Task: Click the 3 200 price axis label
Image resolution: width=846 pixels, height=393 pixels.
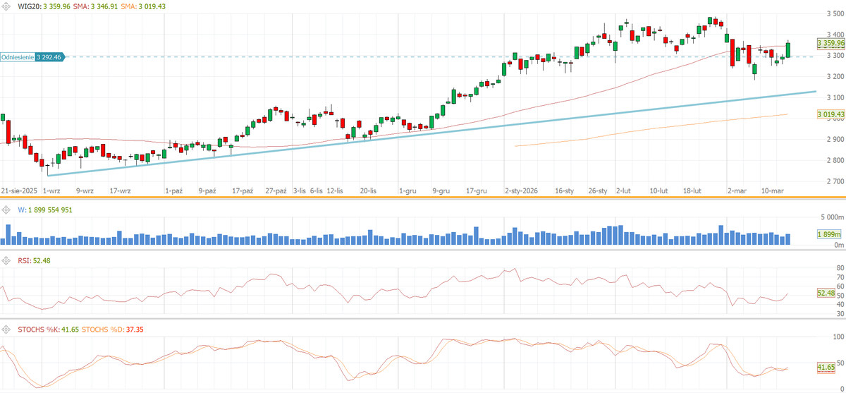Action: [835, 76]
